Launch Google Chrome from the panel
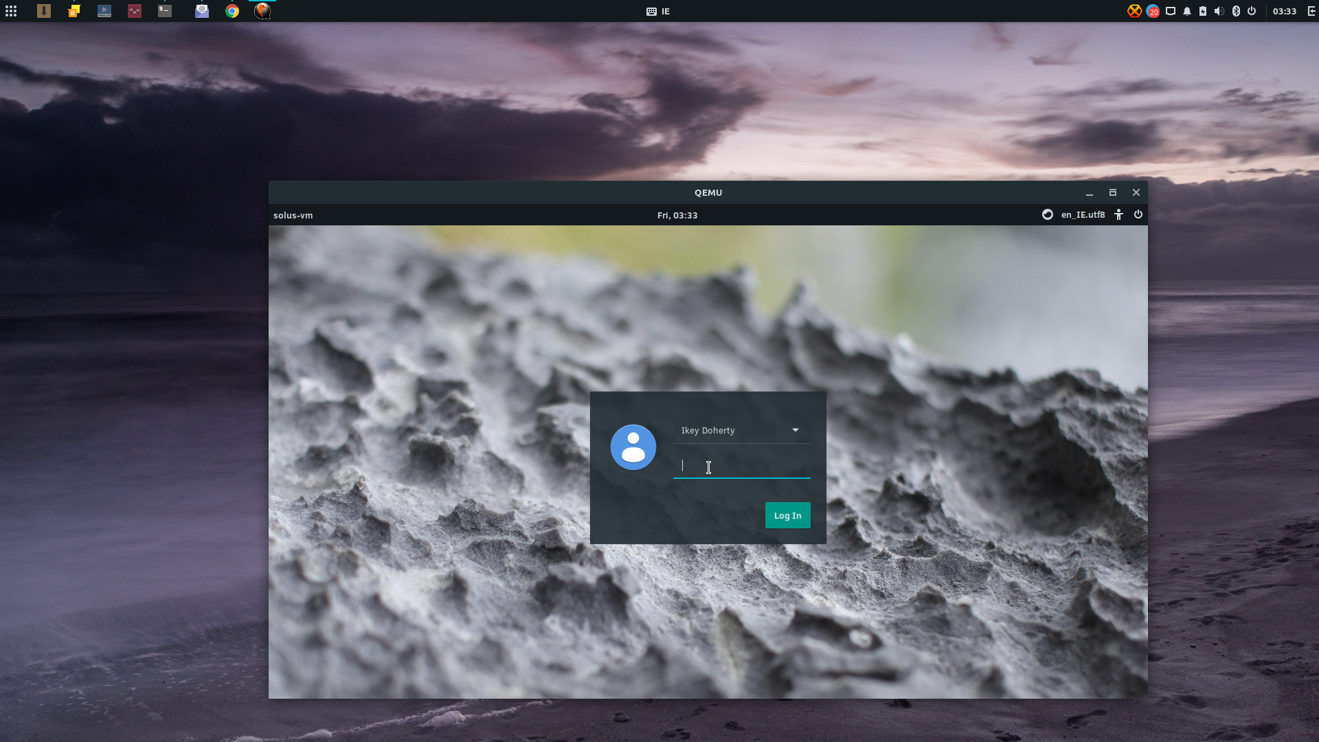Image resolution: width=1319 pixels, height=742 pixels. (232, 11)
